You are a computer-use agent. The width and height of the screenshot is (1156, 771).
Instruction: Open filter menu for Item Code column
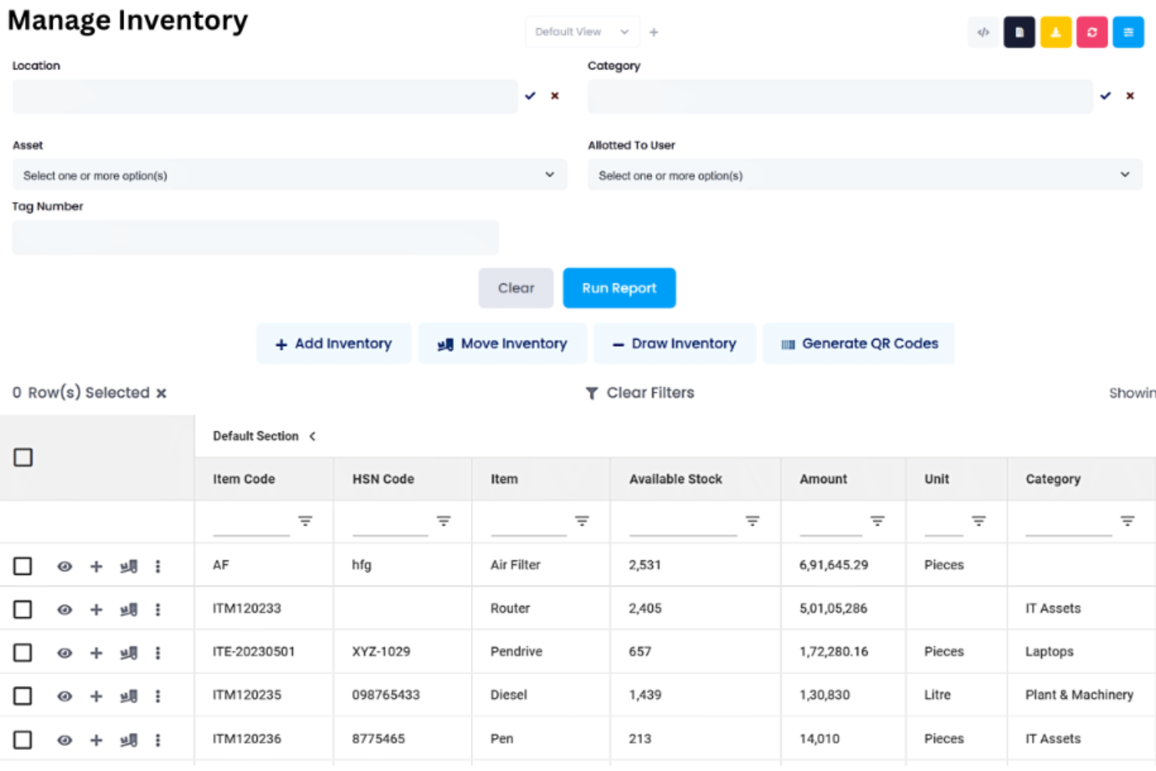pyautogui.click(x=305, y=521)
